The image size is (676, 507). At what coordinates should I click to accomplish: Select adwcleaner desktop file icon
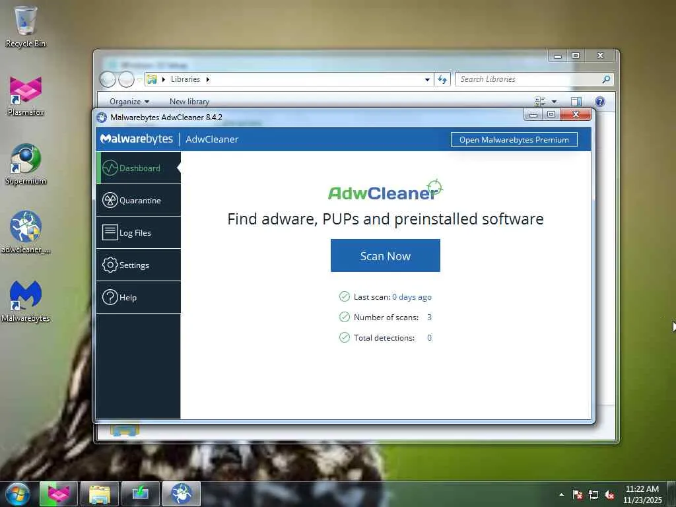pyautogui.click(x=26, y=232)
